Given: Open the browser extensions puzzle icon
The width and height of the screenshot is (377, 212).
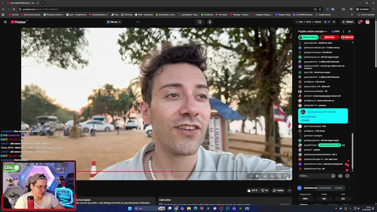Looking at the screenshot, I should click(343, 9).
